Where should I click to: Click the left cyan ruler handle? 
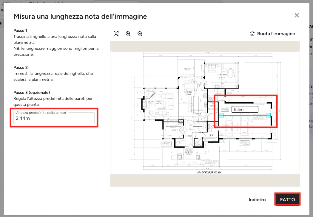[x=221, y=115]
